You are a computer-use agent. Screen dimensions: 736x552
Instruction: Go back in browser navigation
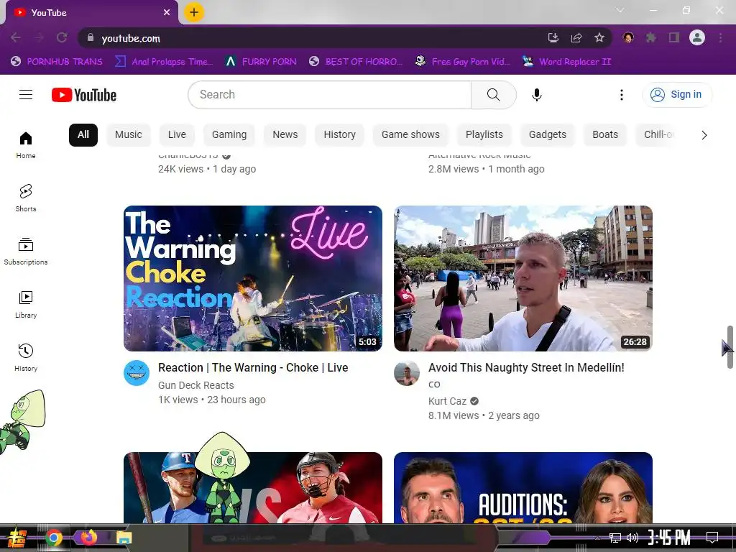[16, 37]
